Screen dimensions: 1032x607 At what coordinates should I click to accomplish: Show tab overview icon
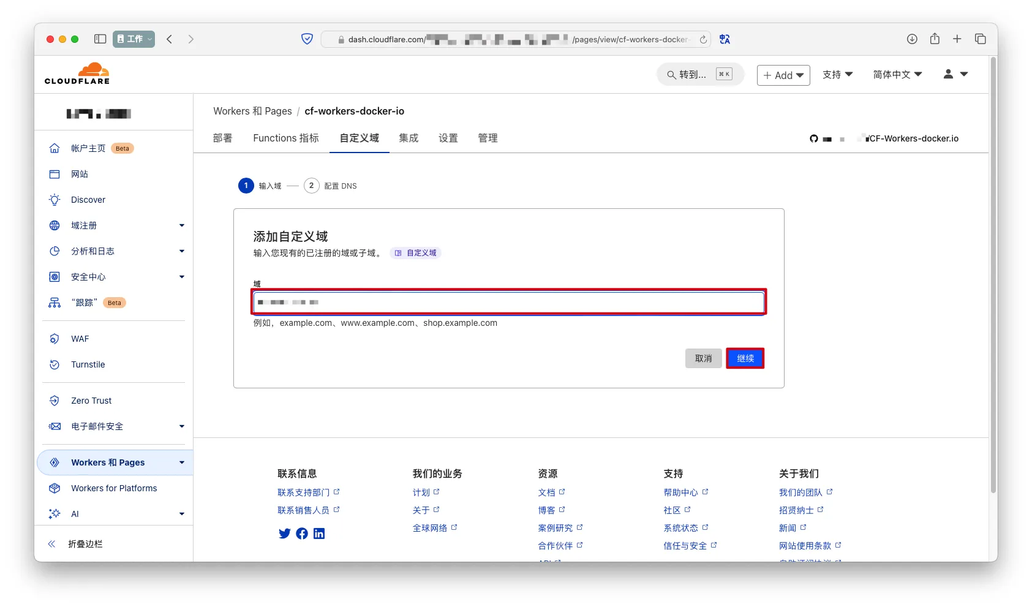tap(981, 39)
